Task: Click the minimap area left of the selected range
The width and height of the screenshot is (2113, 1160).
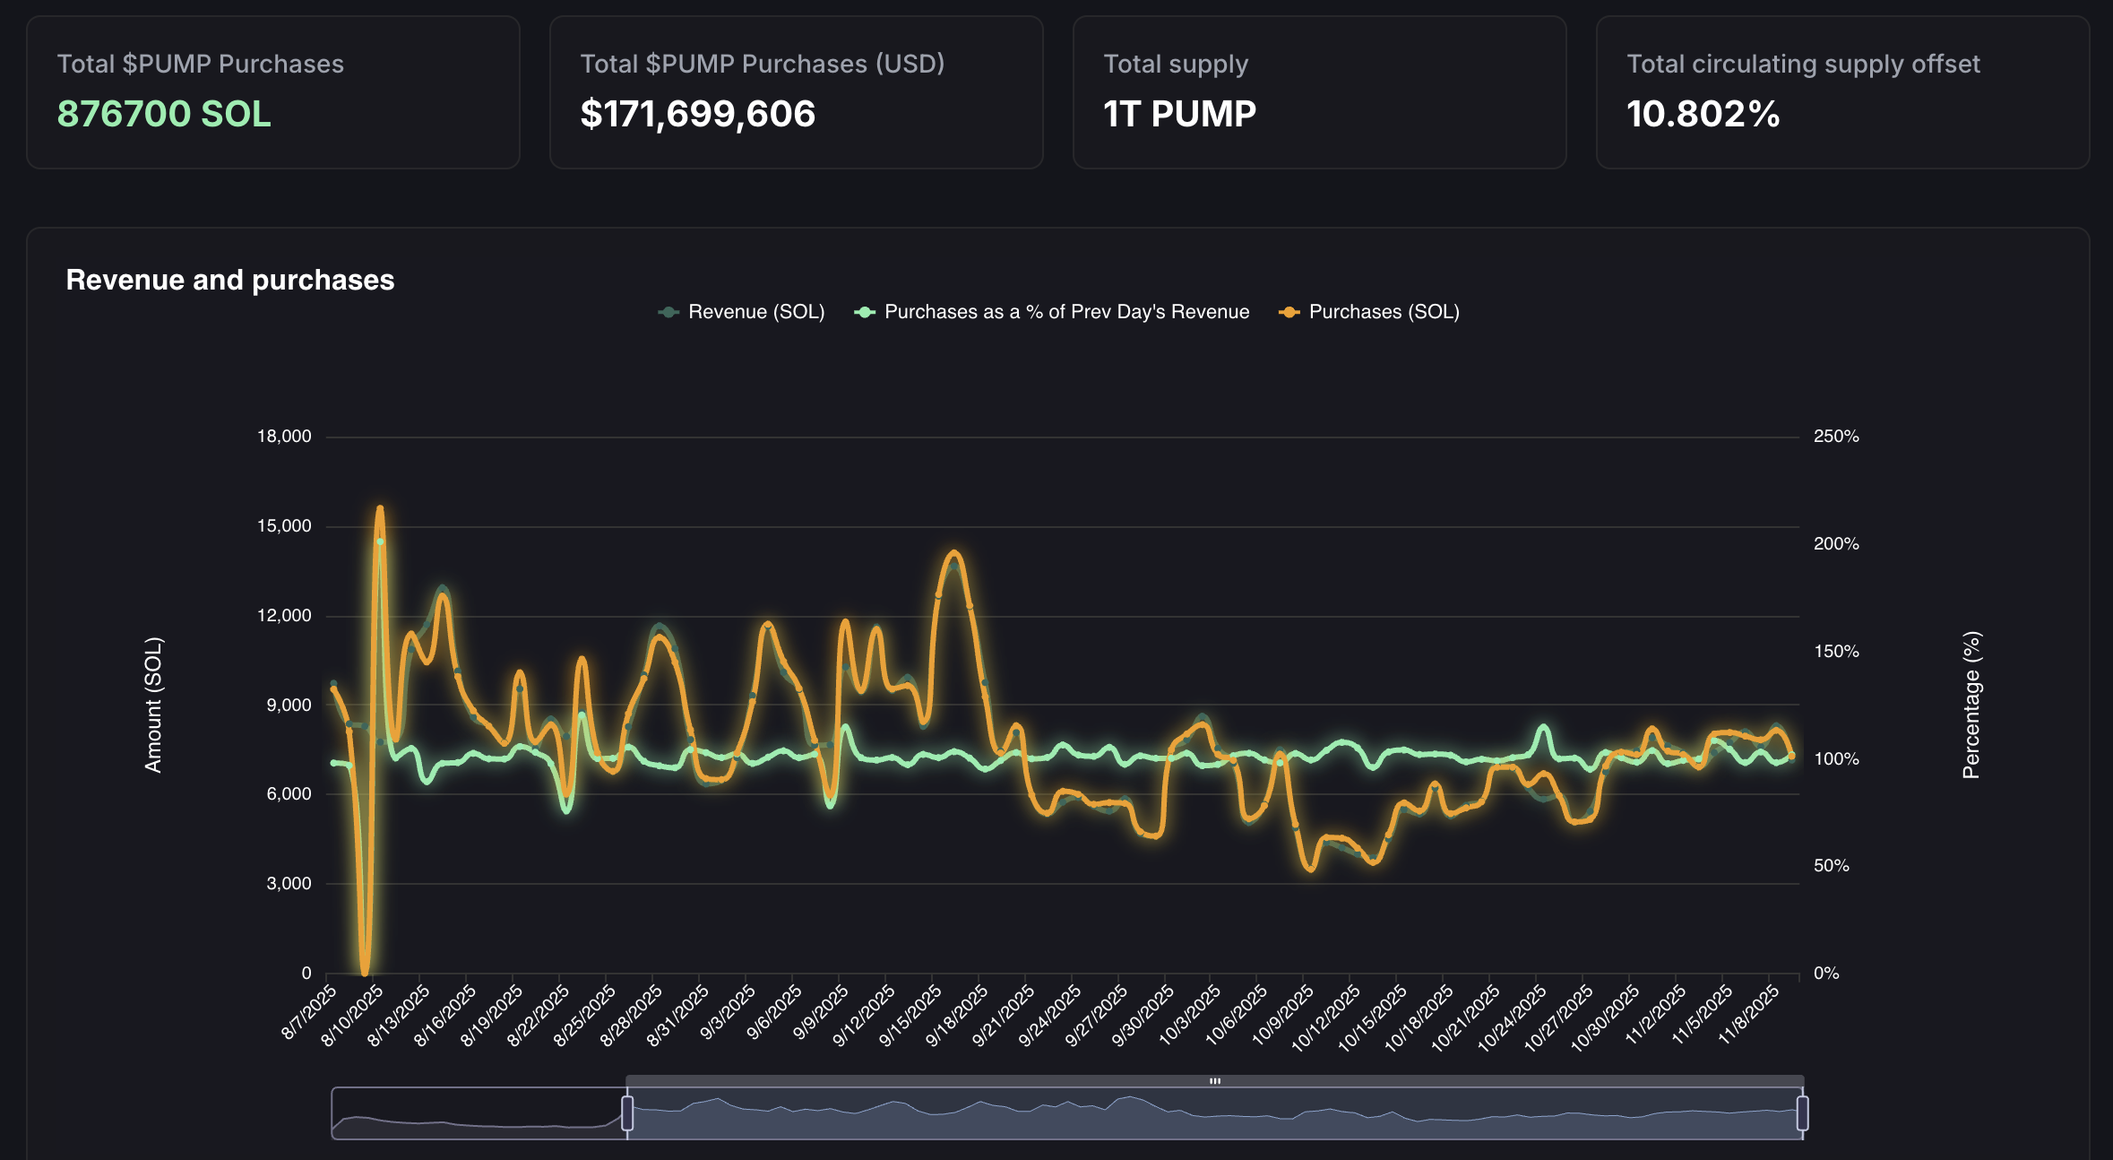Action: (x=475, y=1112)
